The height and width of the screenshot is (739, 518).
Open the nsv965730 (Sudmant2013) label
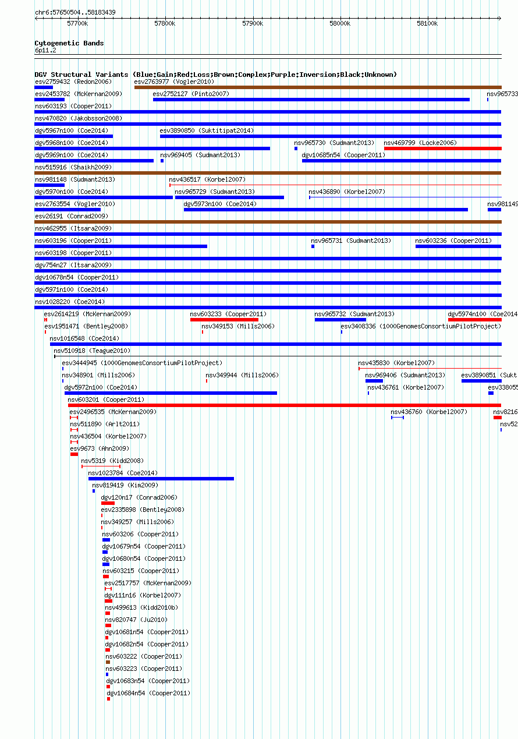click(x=334, y=143)
